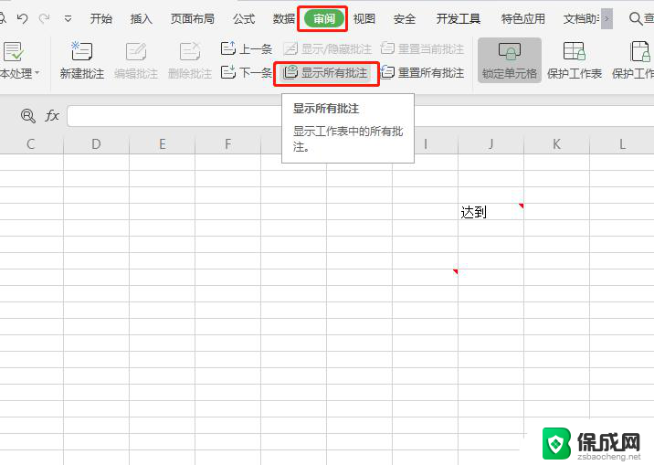654x465 pixels.
Task: Click 重置当前批注 button
Action: 422,48
